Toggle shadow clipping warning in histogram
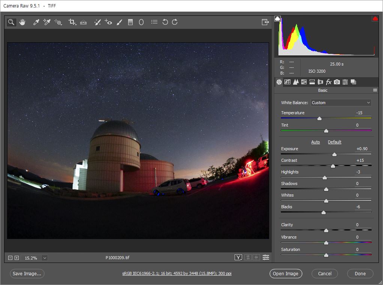Image resolution: width=383 pixels, height=285 pixels. (x=277, y=18)
